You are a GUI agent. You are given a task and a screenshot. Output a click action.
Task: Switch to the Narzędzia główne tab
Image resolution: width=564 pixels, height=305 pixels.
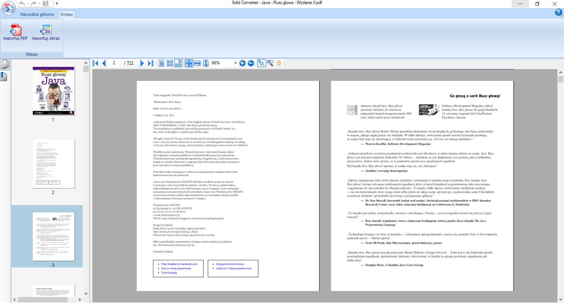pyautogui.click(x=37, y=14)
